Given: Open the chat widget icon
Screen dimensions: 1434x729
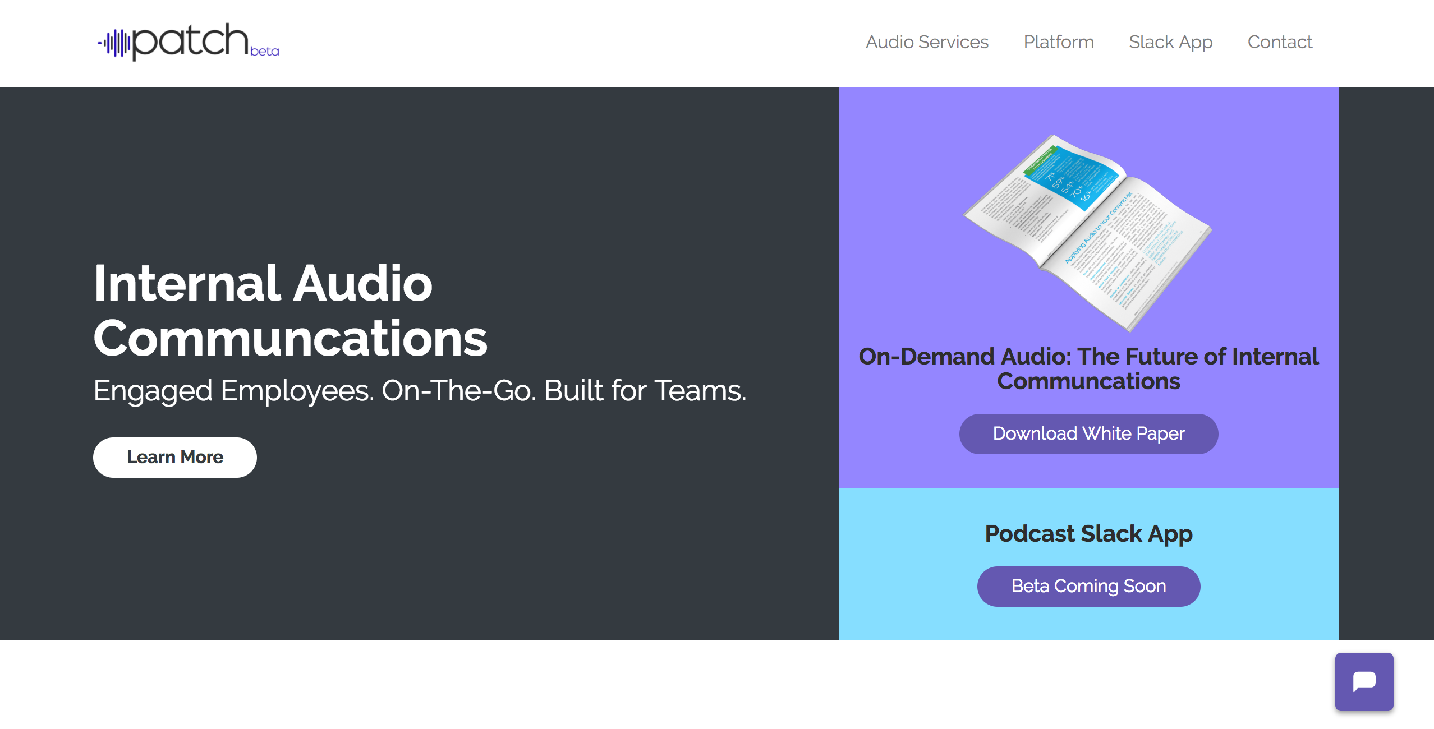Looking at the screenshot, I should point(1364,681).
